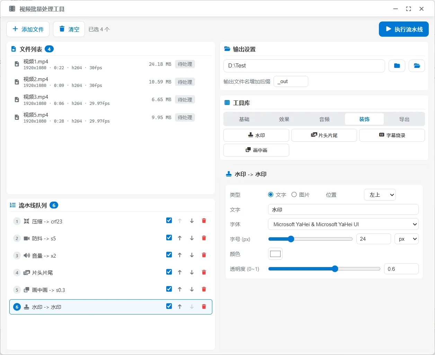Move 水印 -> 水印 step up
The width and height of the screenshot is (435, 355).
(179, 307)
